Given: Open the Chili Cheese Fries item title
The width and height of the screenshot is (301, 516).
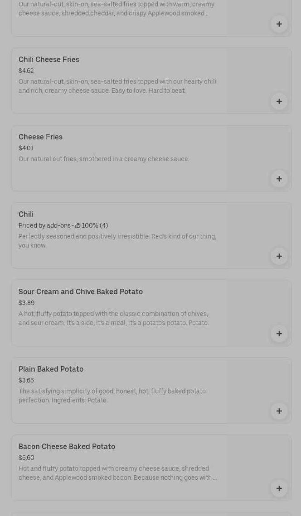Looking at the screenshot, I should [49, 60].
